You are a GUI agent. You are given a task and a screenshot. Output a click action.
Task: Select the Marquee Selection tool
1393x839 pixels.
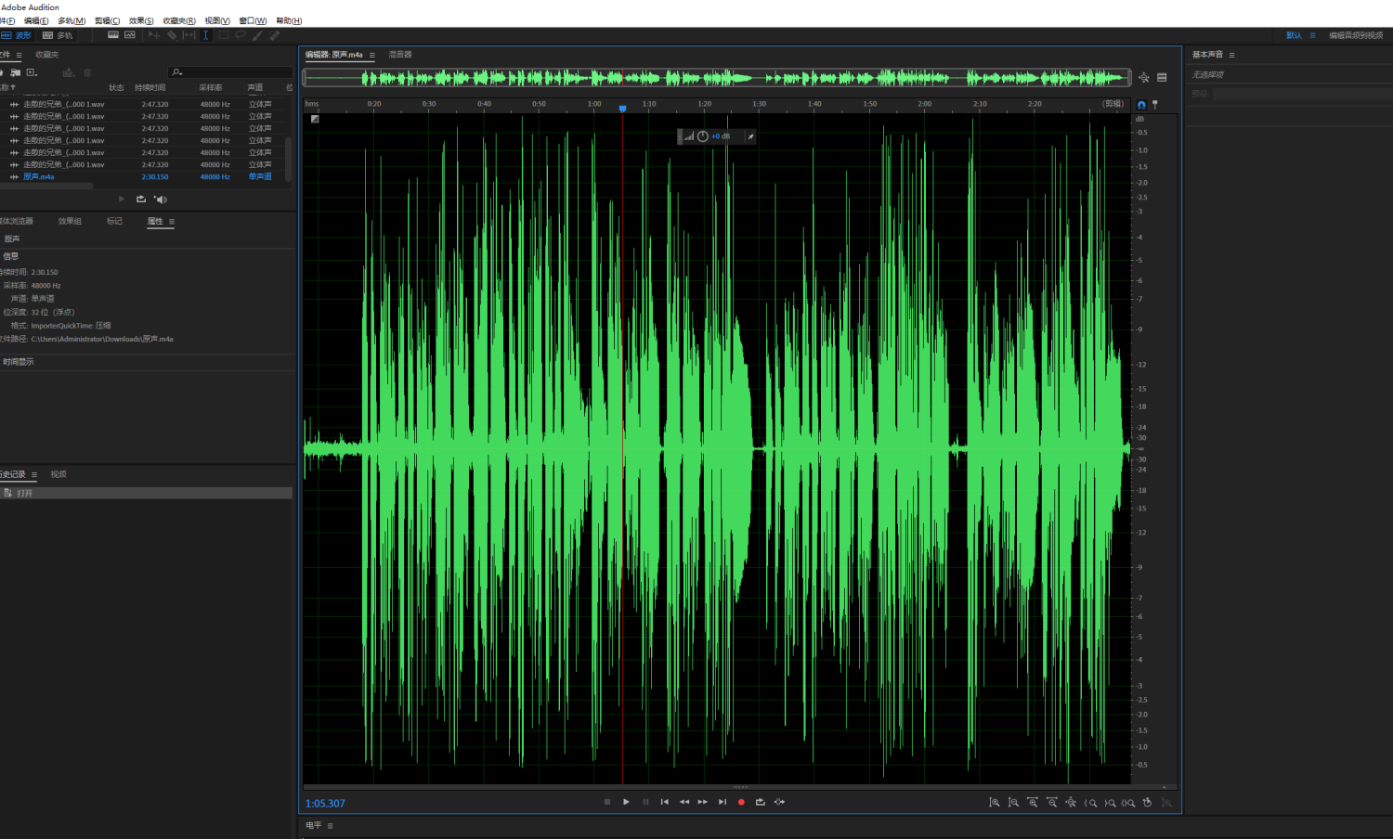[224, 35]
